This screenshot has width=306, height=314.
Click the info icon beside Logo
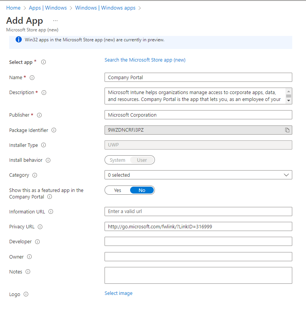[x=26, y=294]
